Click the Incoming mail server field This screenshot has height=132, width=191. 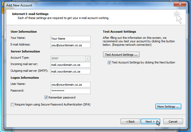pyautogui.click(x=70, y=65)
